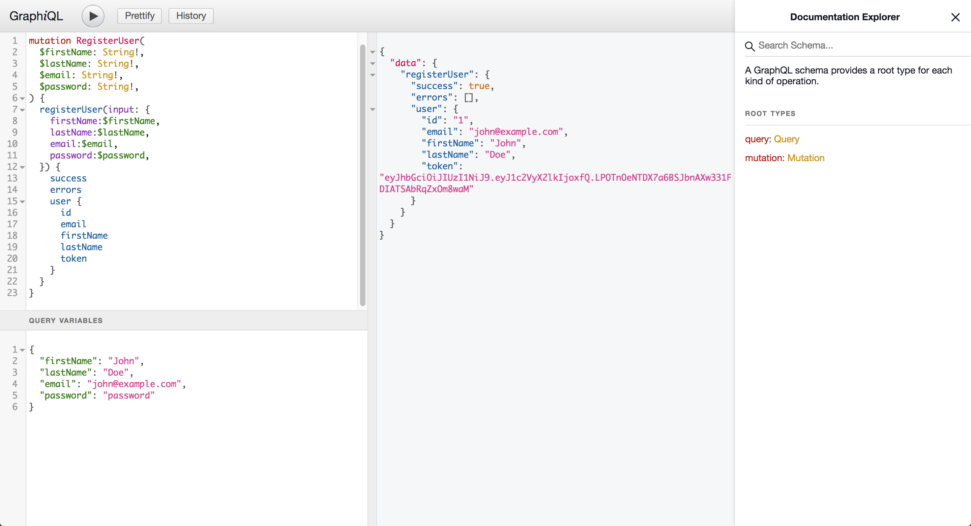Collapse the "registerUser" result object

click(x=373, y=75)
